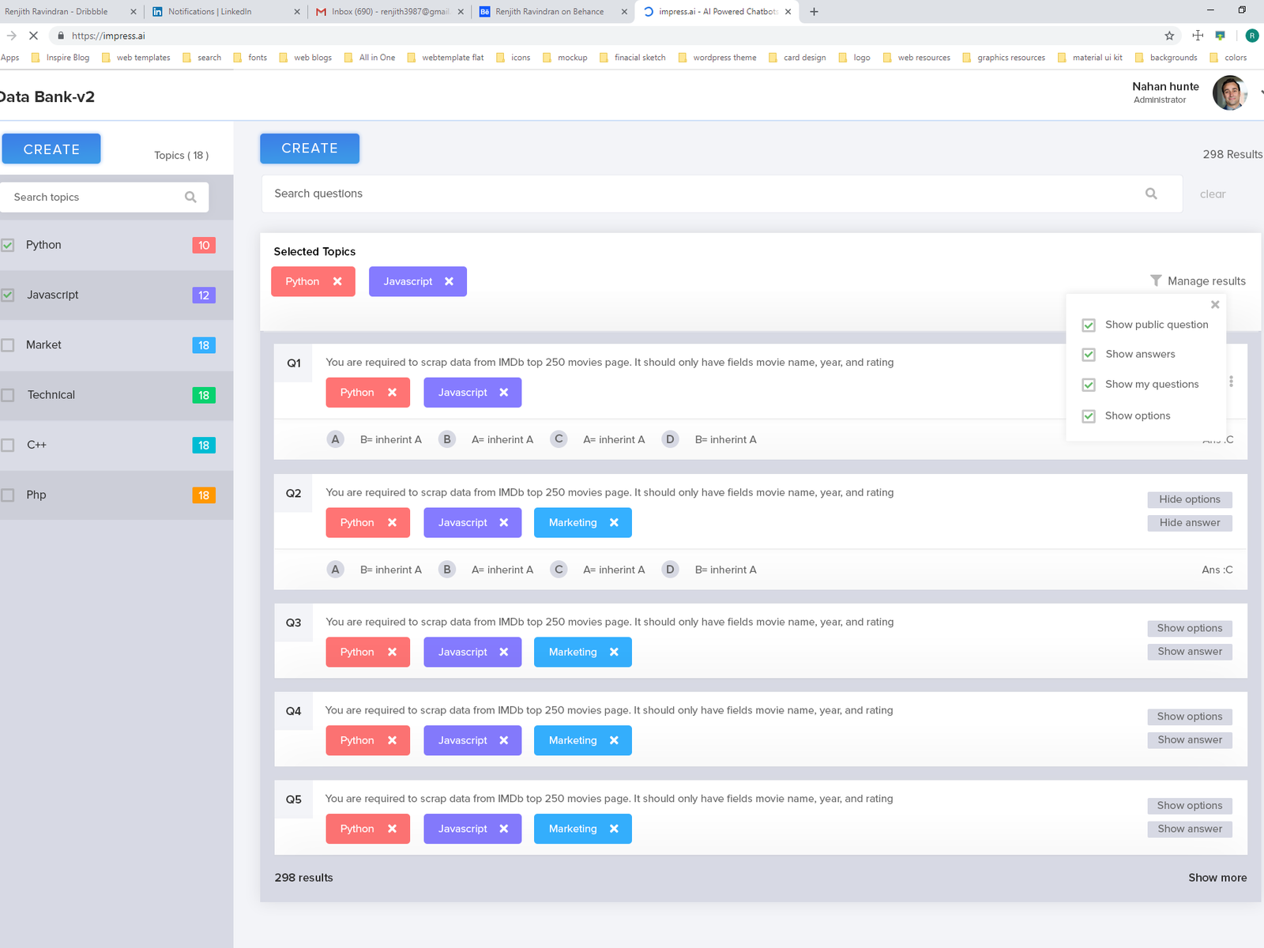Close the Manage results popup with its X icon
This screenshot has height=948, width=1264.
(x=1215, y=304)
